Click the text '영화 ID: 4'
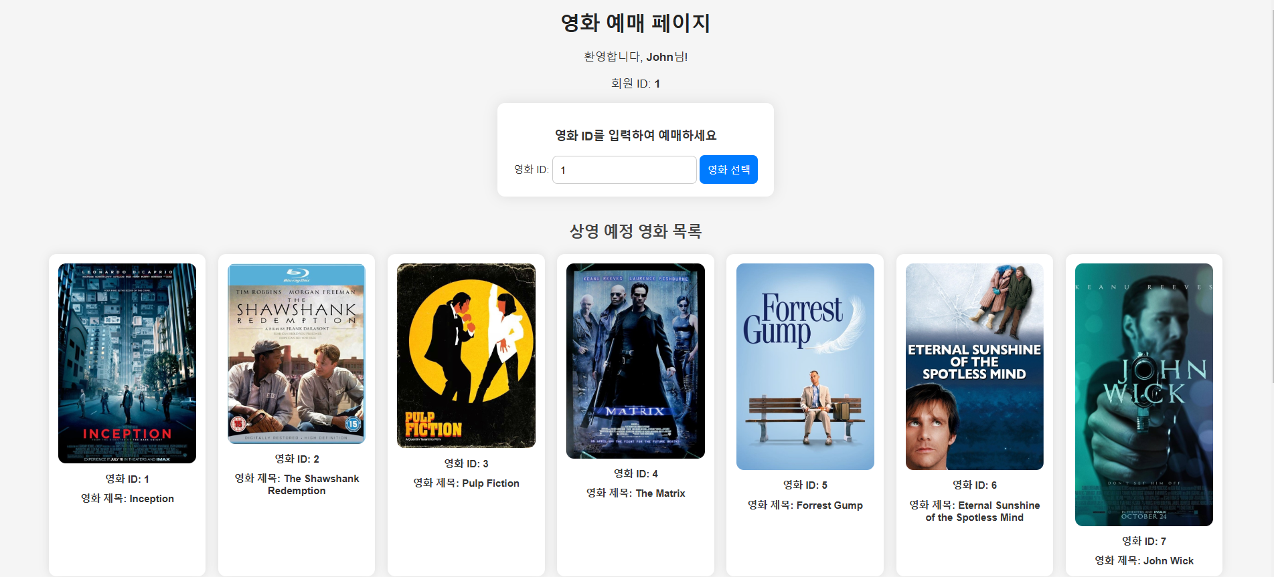Image resolution: width=1274 pixels, height=577 pixels. click(x=635, y=473)
